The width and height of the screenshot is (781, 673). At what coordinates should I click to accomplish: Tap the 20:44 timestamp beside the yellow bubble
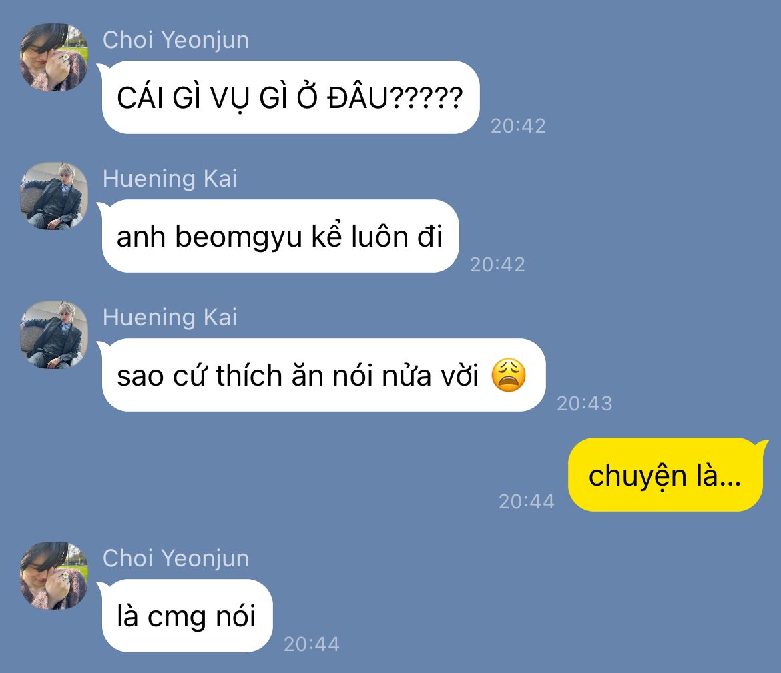click(x=527, y=502)
